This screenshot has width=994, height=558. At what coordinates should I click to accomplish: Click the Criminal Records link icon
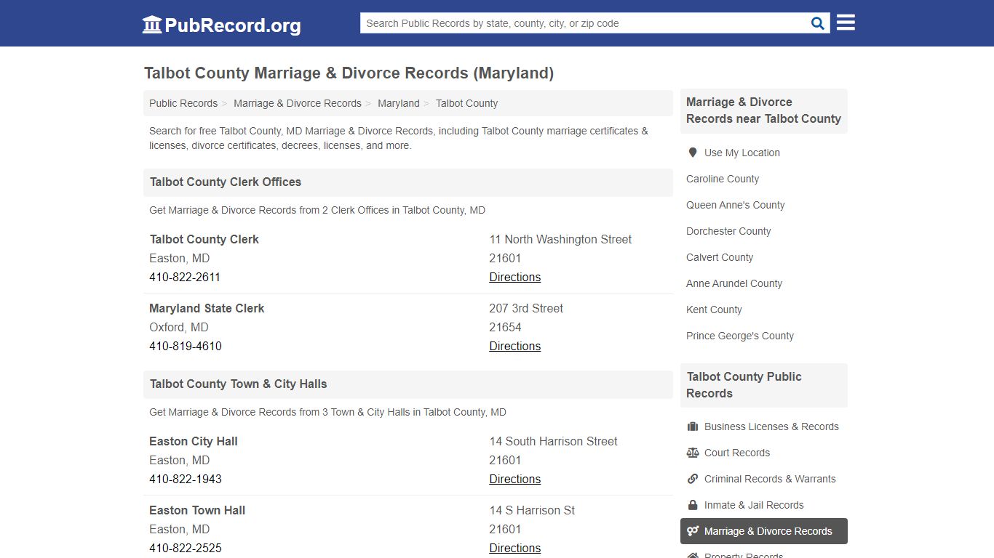[693, 479]
